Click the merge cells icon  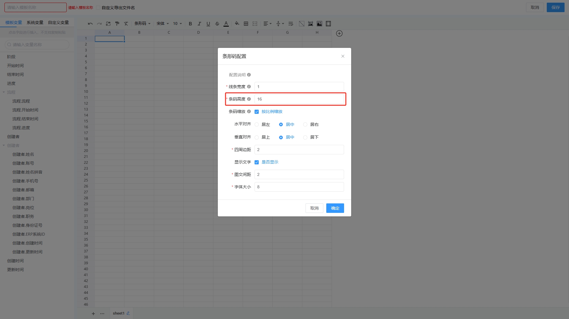coord(255,24)
